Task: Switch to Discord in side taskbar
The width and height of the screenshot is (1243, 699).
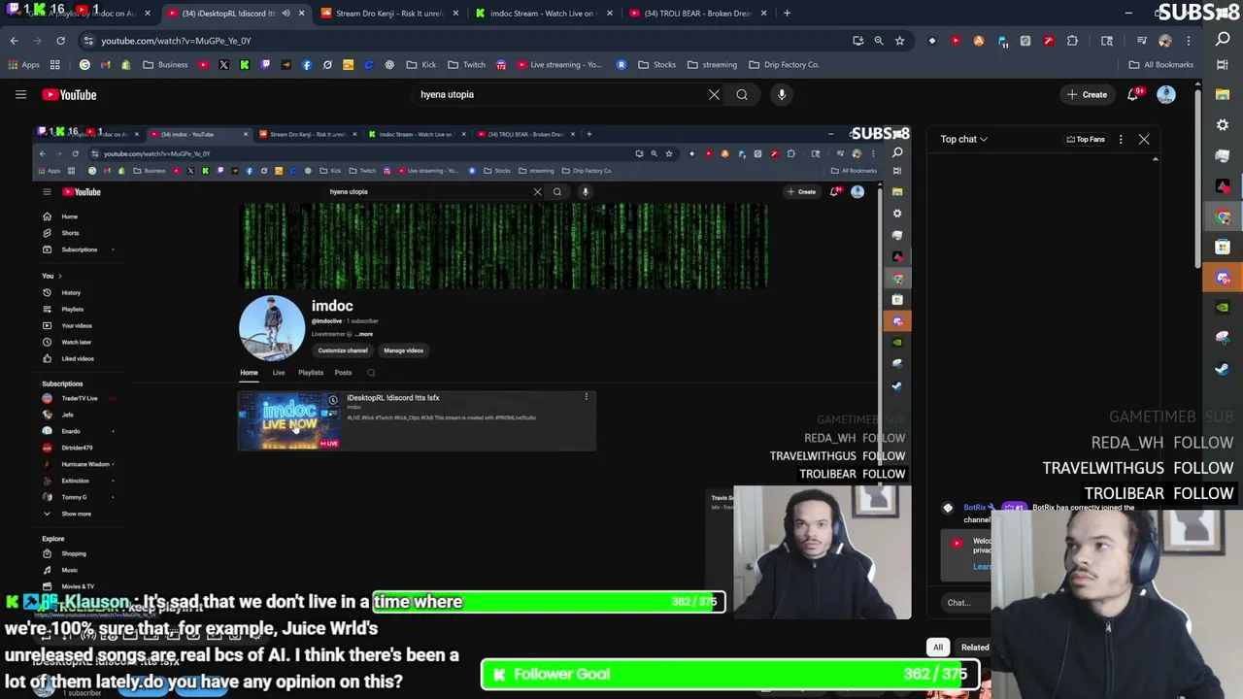Action: [x=1223, y=278]
